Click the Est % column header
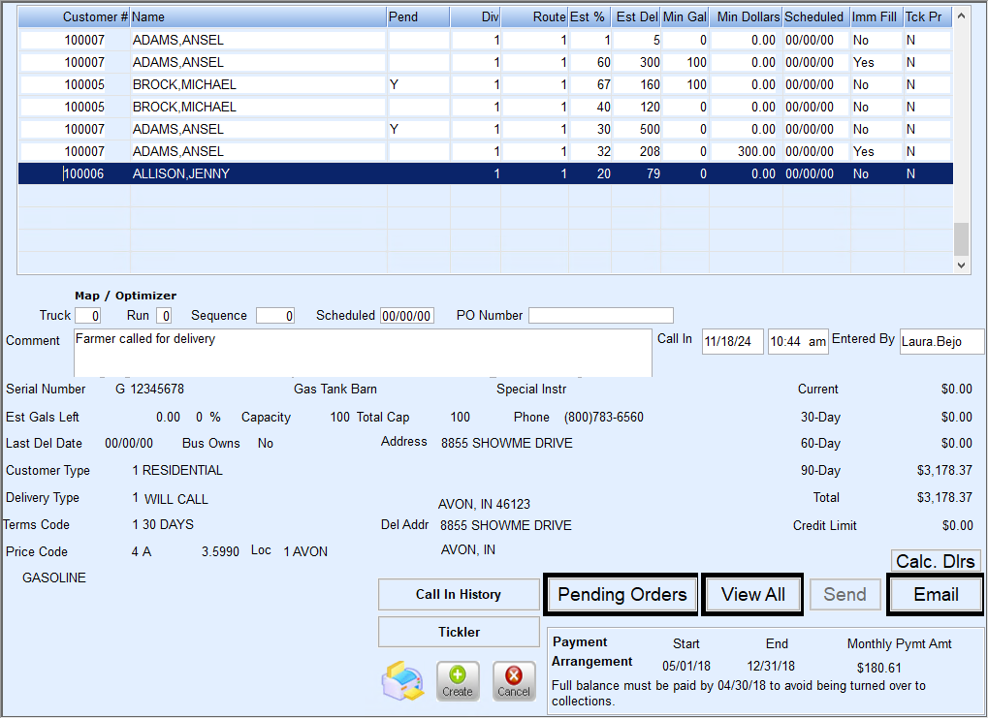The image size is (988, 718). (590, 17)
